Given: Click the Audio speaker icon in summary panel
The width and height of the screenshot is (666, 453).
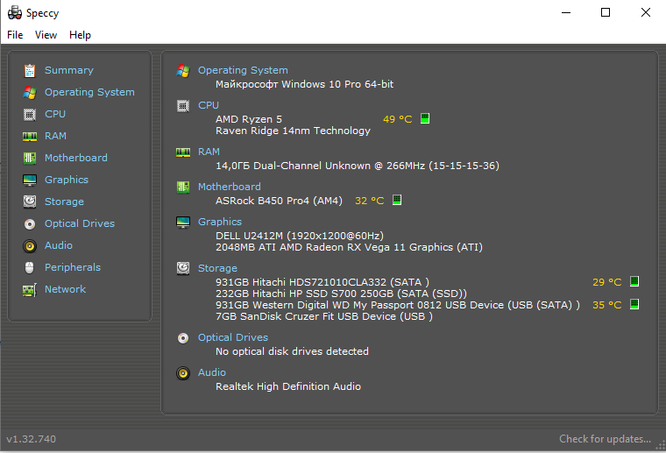Looking at the screenshot, I should coord(183,373).
